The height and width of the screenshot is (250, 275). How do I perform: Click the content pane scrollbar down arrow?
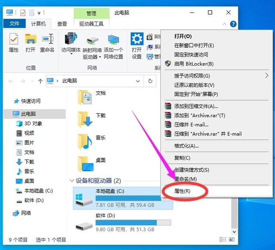click(x=234, y=232)
